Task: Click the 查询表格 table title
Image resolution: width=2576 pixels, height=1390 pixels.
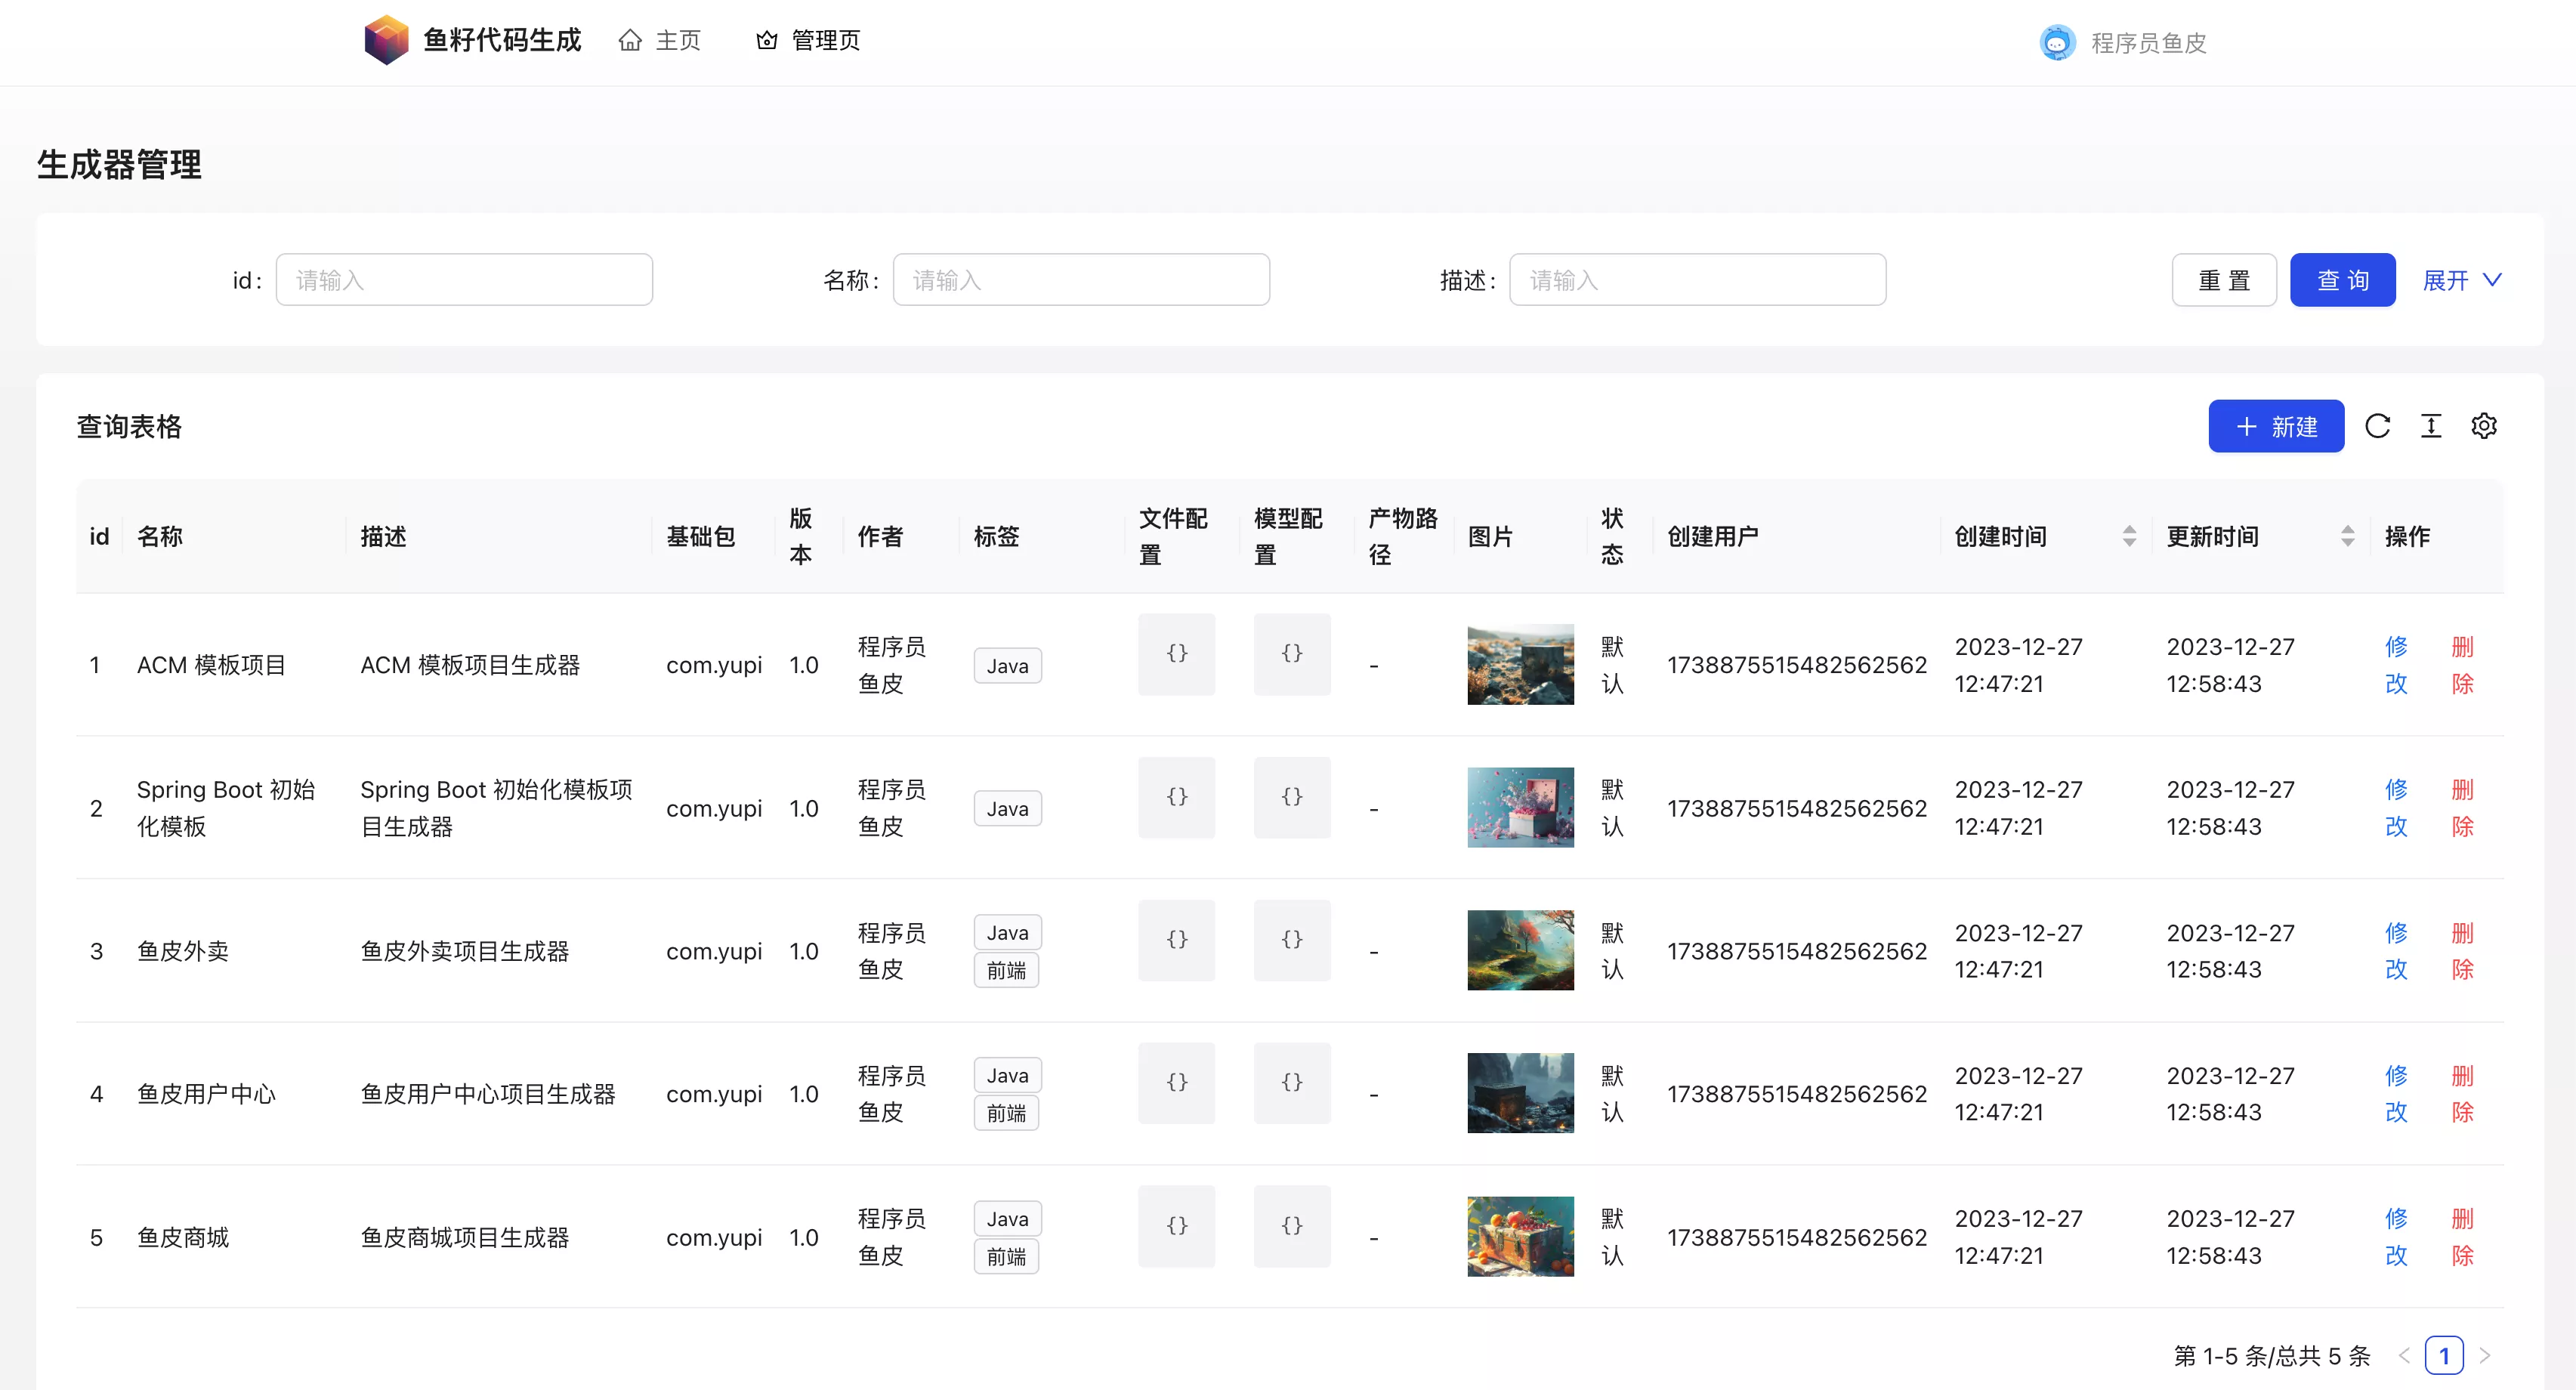Action: pos(129,427)
